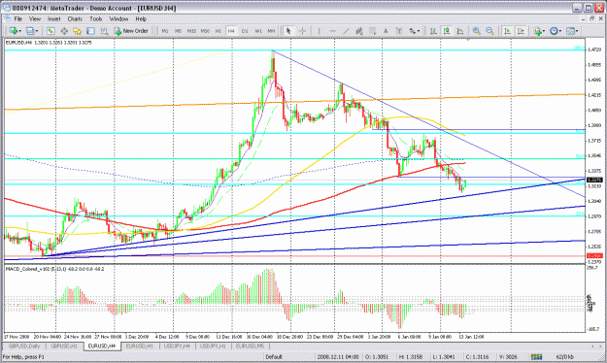Switch to the EURUSD,H1 chart tab
The height and width of the screenshot is (363, 607).
coord(140,346)
